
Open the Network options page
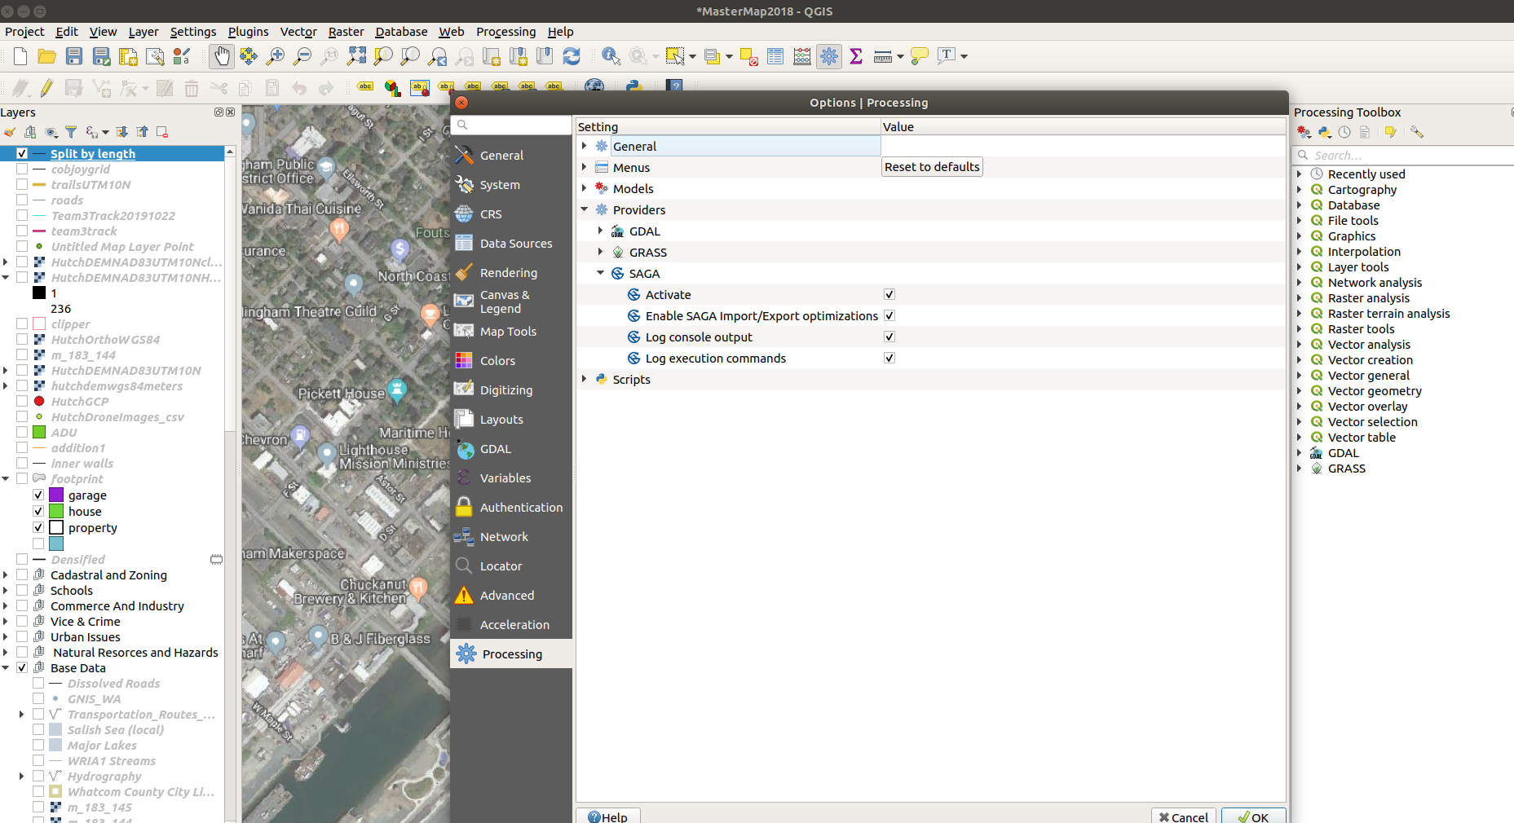pos(511,536)
